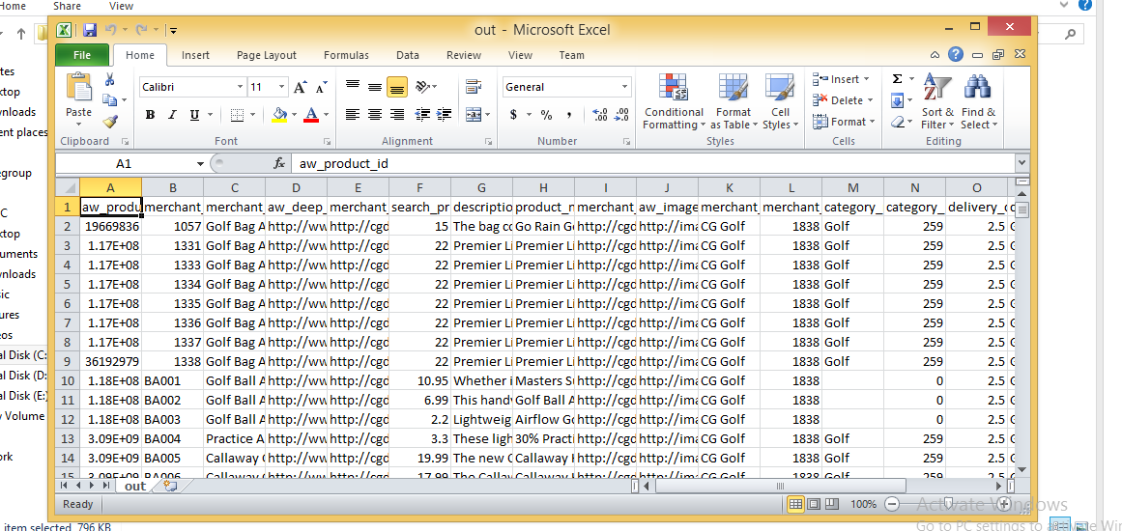Viewport: 1122px width, 531px height.
Task: Open the General number format dropdown
Action: [x=624, y=87]
